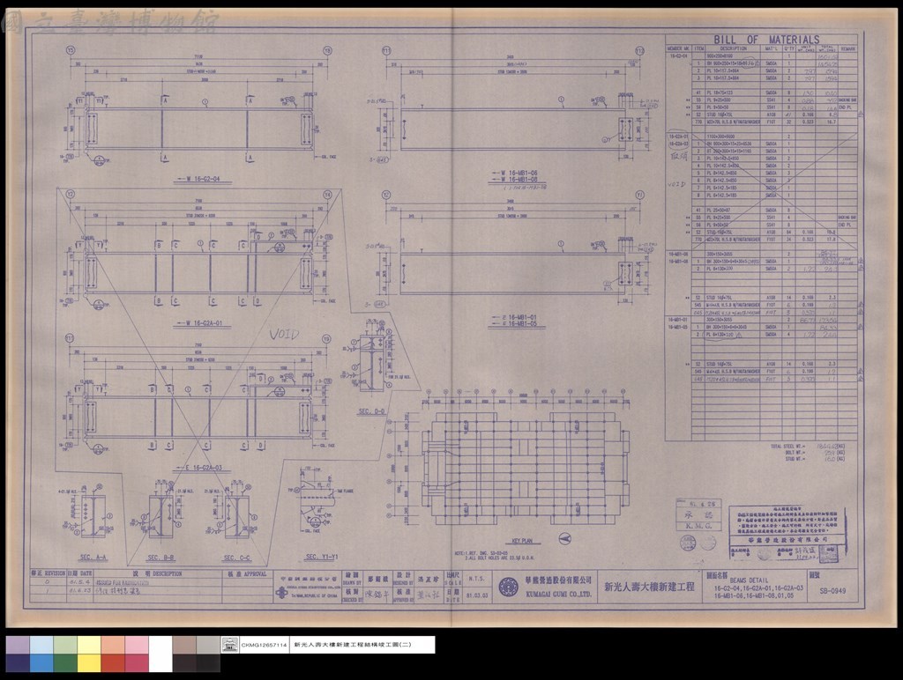Click the "DESCRIPTION" column header in bill of materials

tap(733, 49)
